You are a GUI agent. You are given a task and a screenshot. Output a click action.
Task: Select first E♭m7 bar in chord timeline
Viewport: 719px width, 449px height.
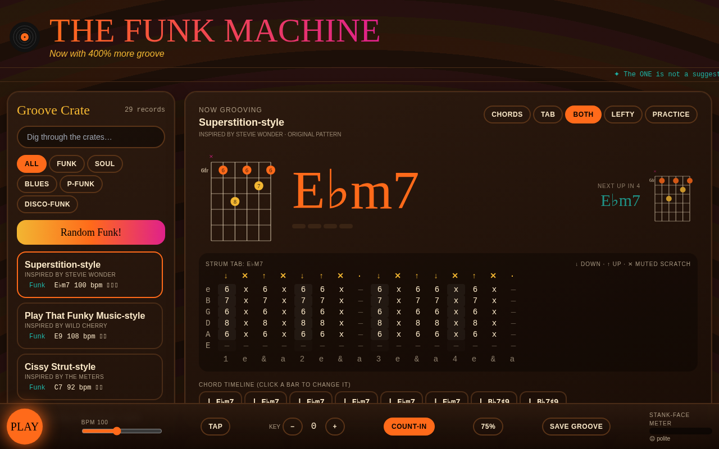220,398
